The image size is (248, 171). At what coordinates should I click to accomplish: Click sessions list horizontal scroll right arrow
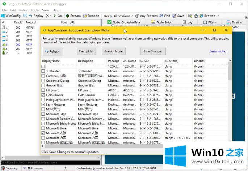98,157
